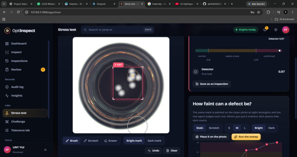Open the password key icon in address bar
297x157 pixels.
click(x=252, y=12)
